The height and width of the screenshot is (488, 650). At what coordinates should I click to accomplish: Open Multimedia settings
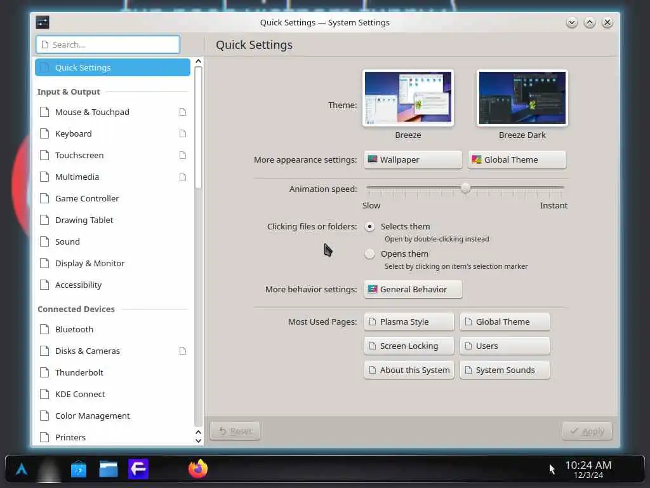pos(112,177)
